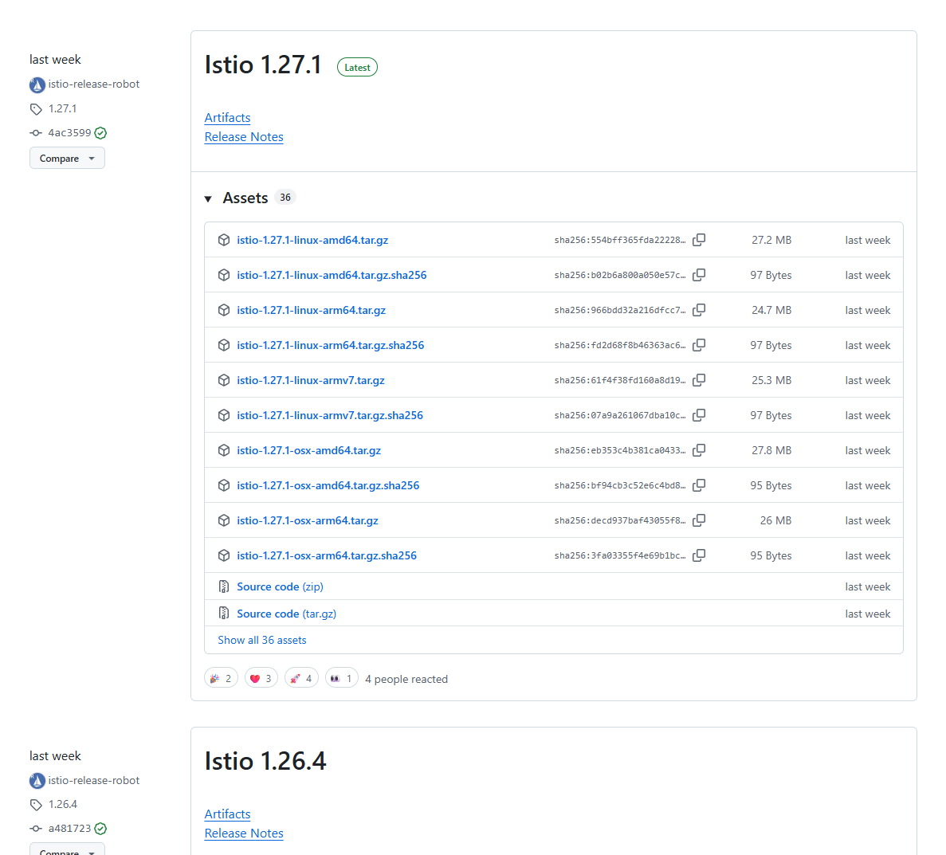
Task: Open Release Notes link under Istio 1.26.4
Action: click(244, 833)
